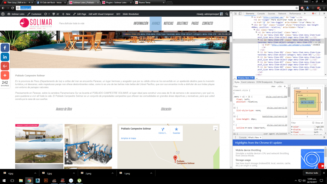This screenshot has height=184, width=327.
Task: Switch to the Sources tab in DevTools
Action: 271,14
